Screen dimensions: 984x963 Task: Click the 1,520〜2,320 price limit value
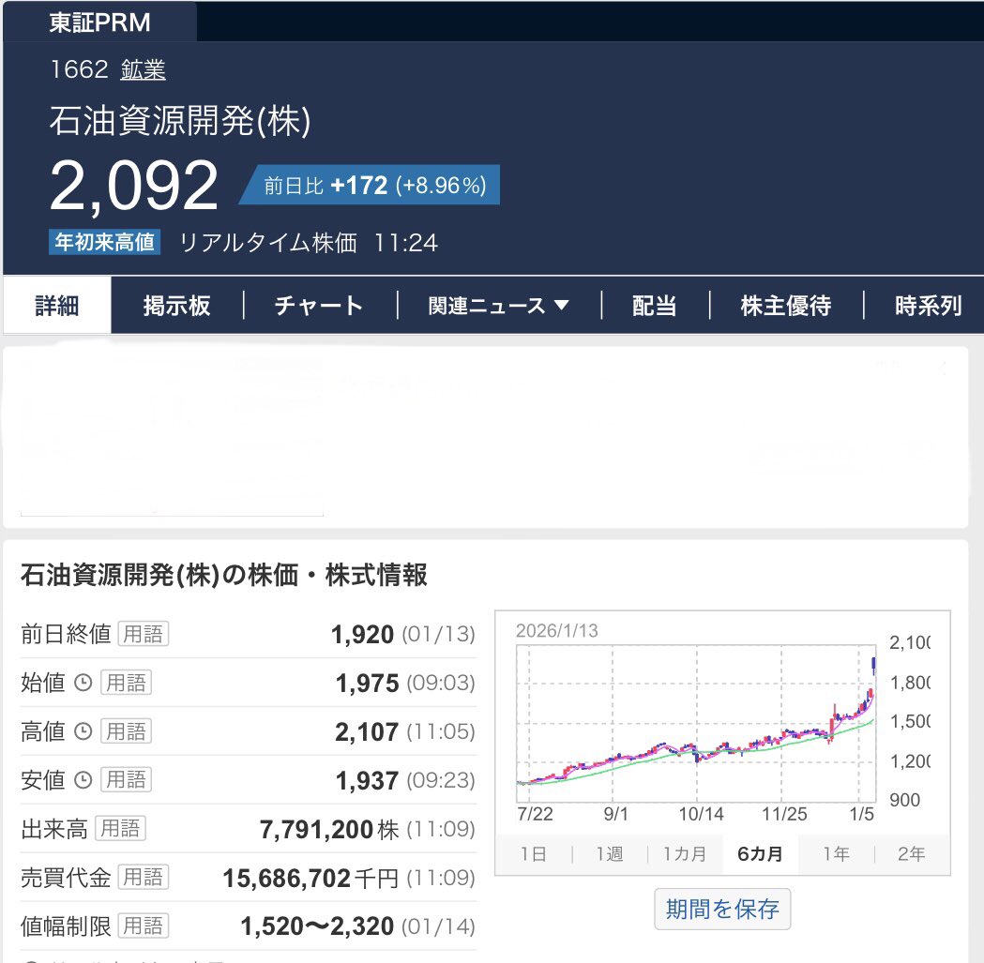317,926
